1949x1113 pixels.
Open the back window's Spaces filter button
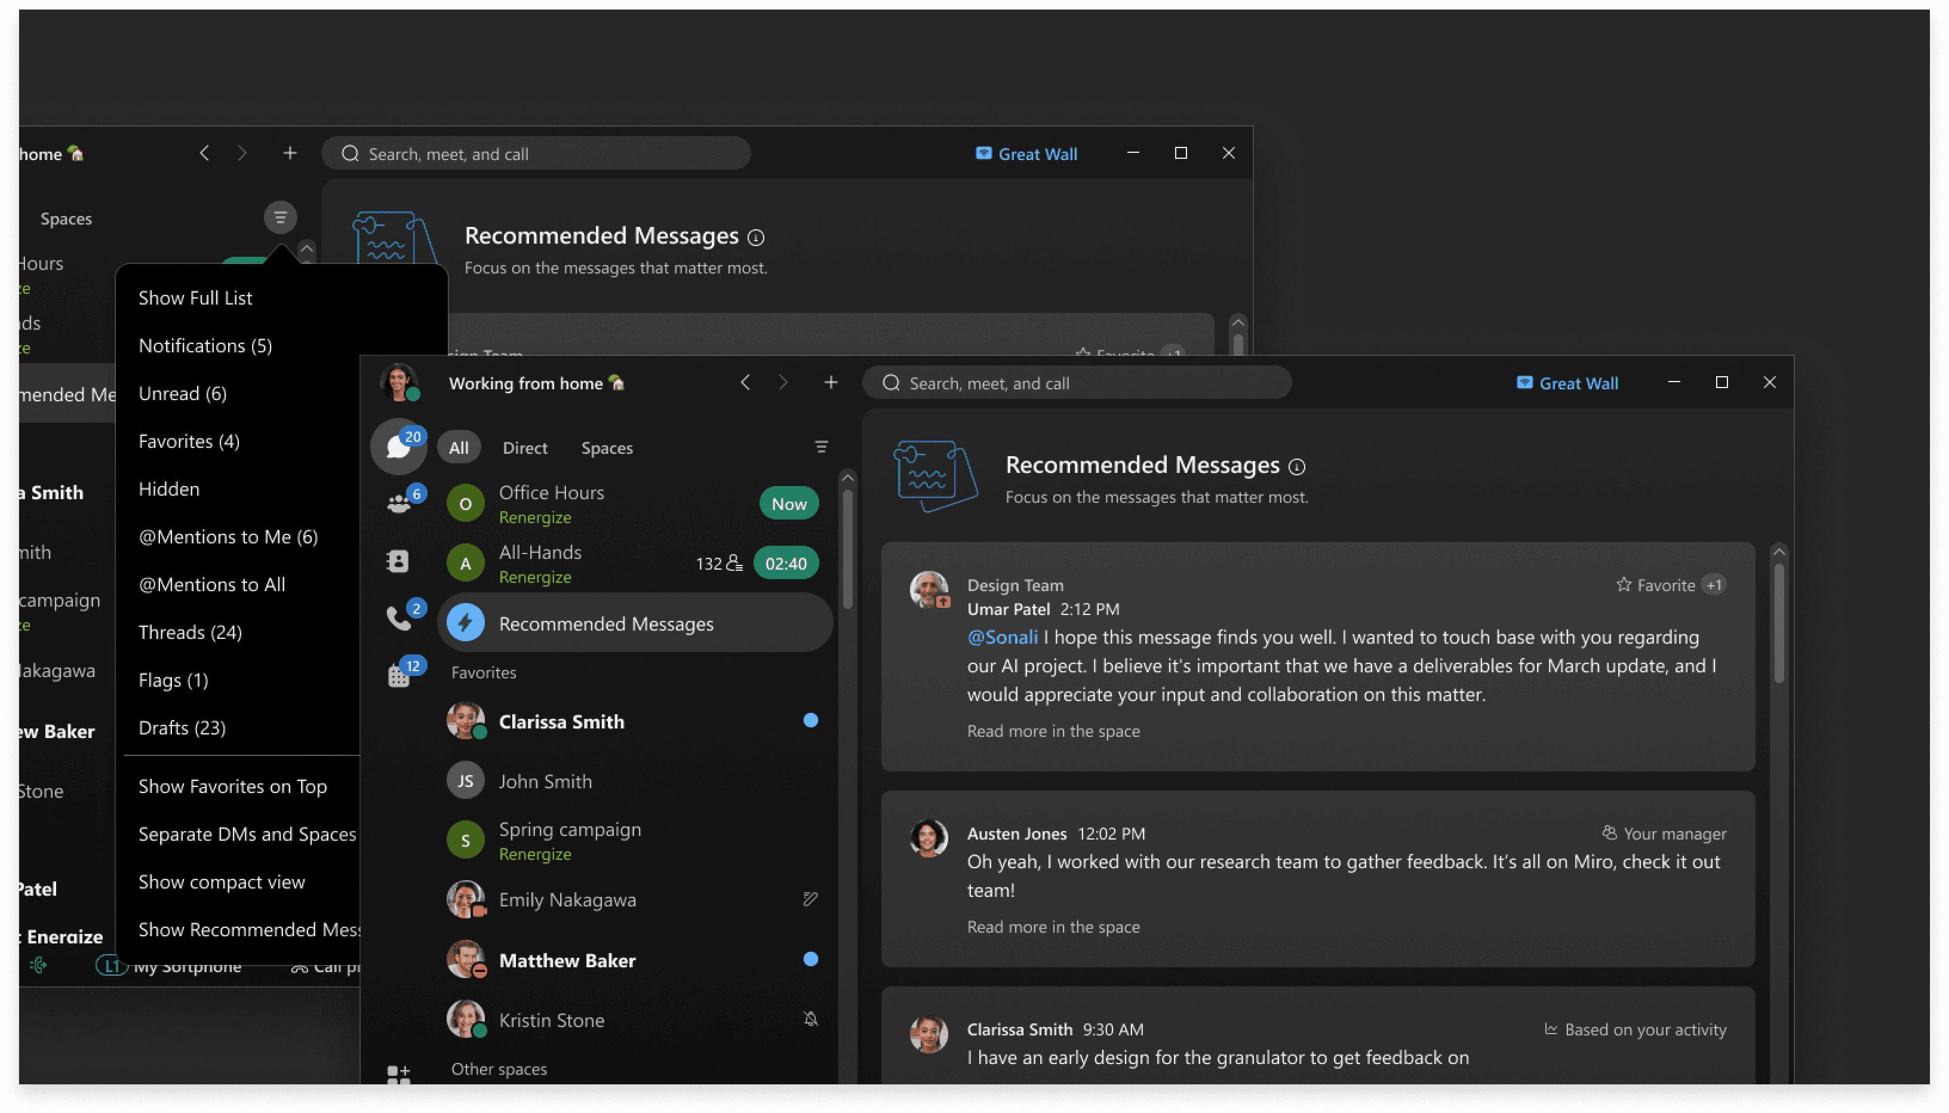tap(281, 218)
